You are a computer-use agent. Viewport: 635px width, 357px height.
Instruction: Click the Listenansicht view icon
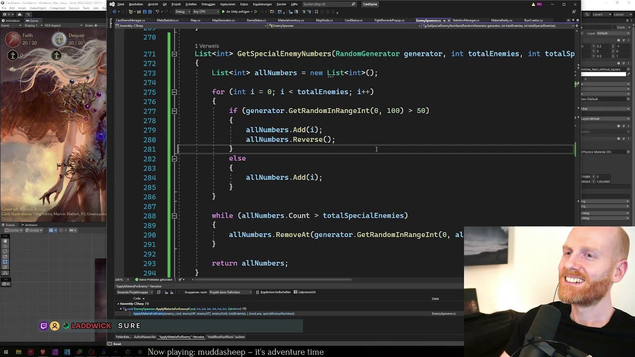click(296, 292)
